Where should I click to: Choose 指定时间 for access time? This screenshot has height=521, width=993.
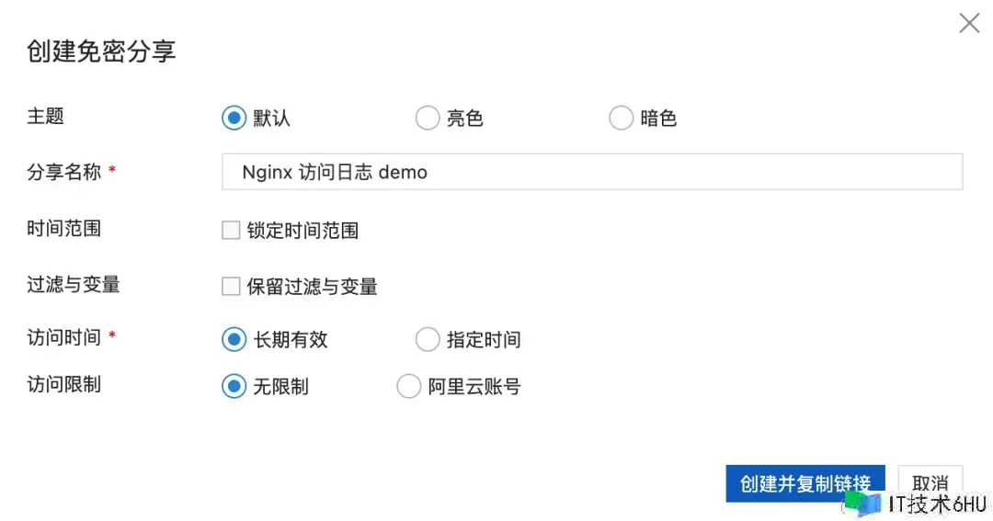pos(428,339)
